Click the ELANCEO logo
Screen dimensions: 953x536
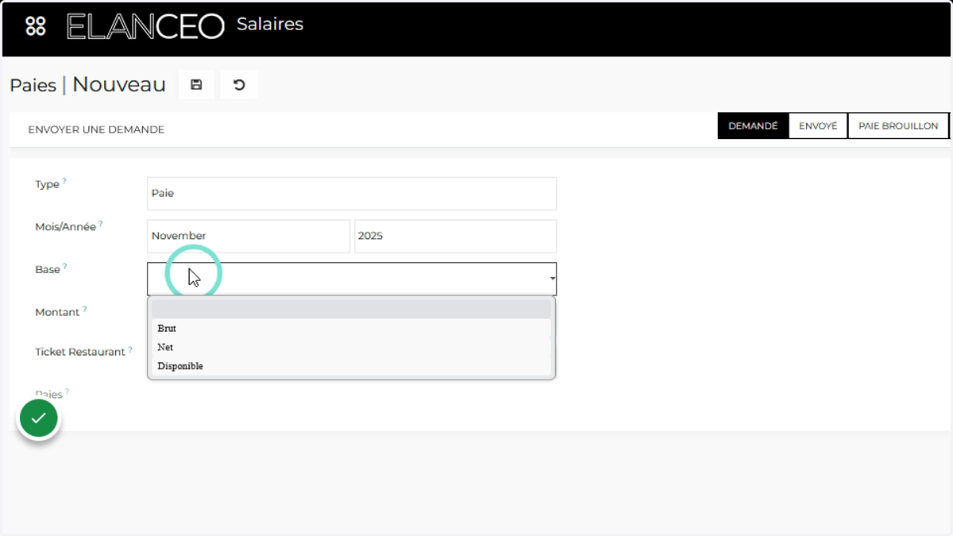[x=145, y=26]
